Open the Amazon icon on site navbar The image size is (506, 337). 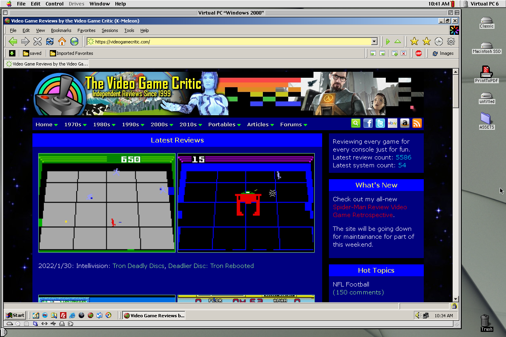click(x=405, y=123)
